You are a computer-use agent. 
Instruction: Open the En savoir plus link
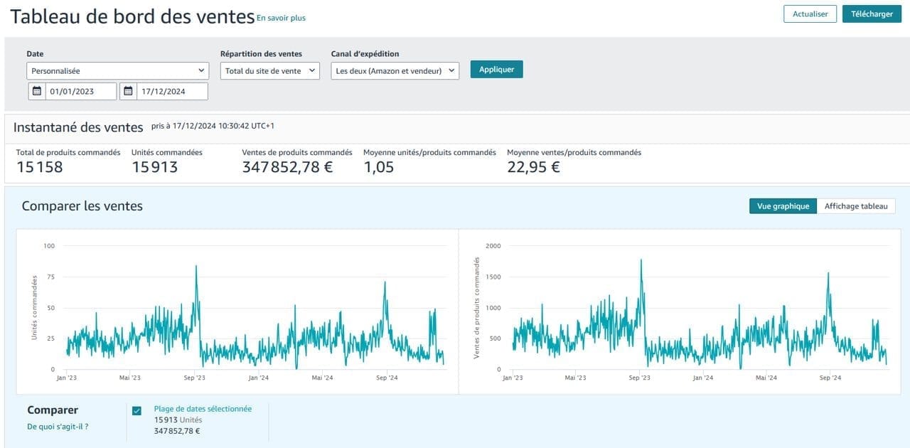pyautogui.click(x=281, y=18)
